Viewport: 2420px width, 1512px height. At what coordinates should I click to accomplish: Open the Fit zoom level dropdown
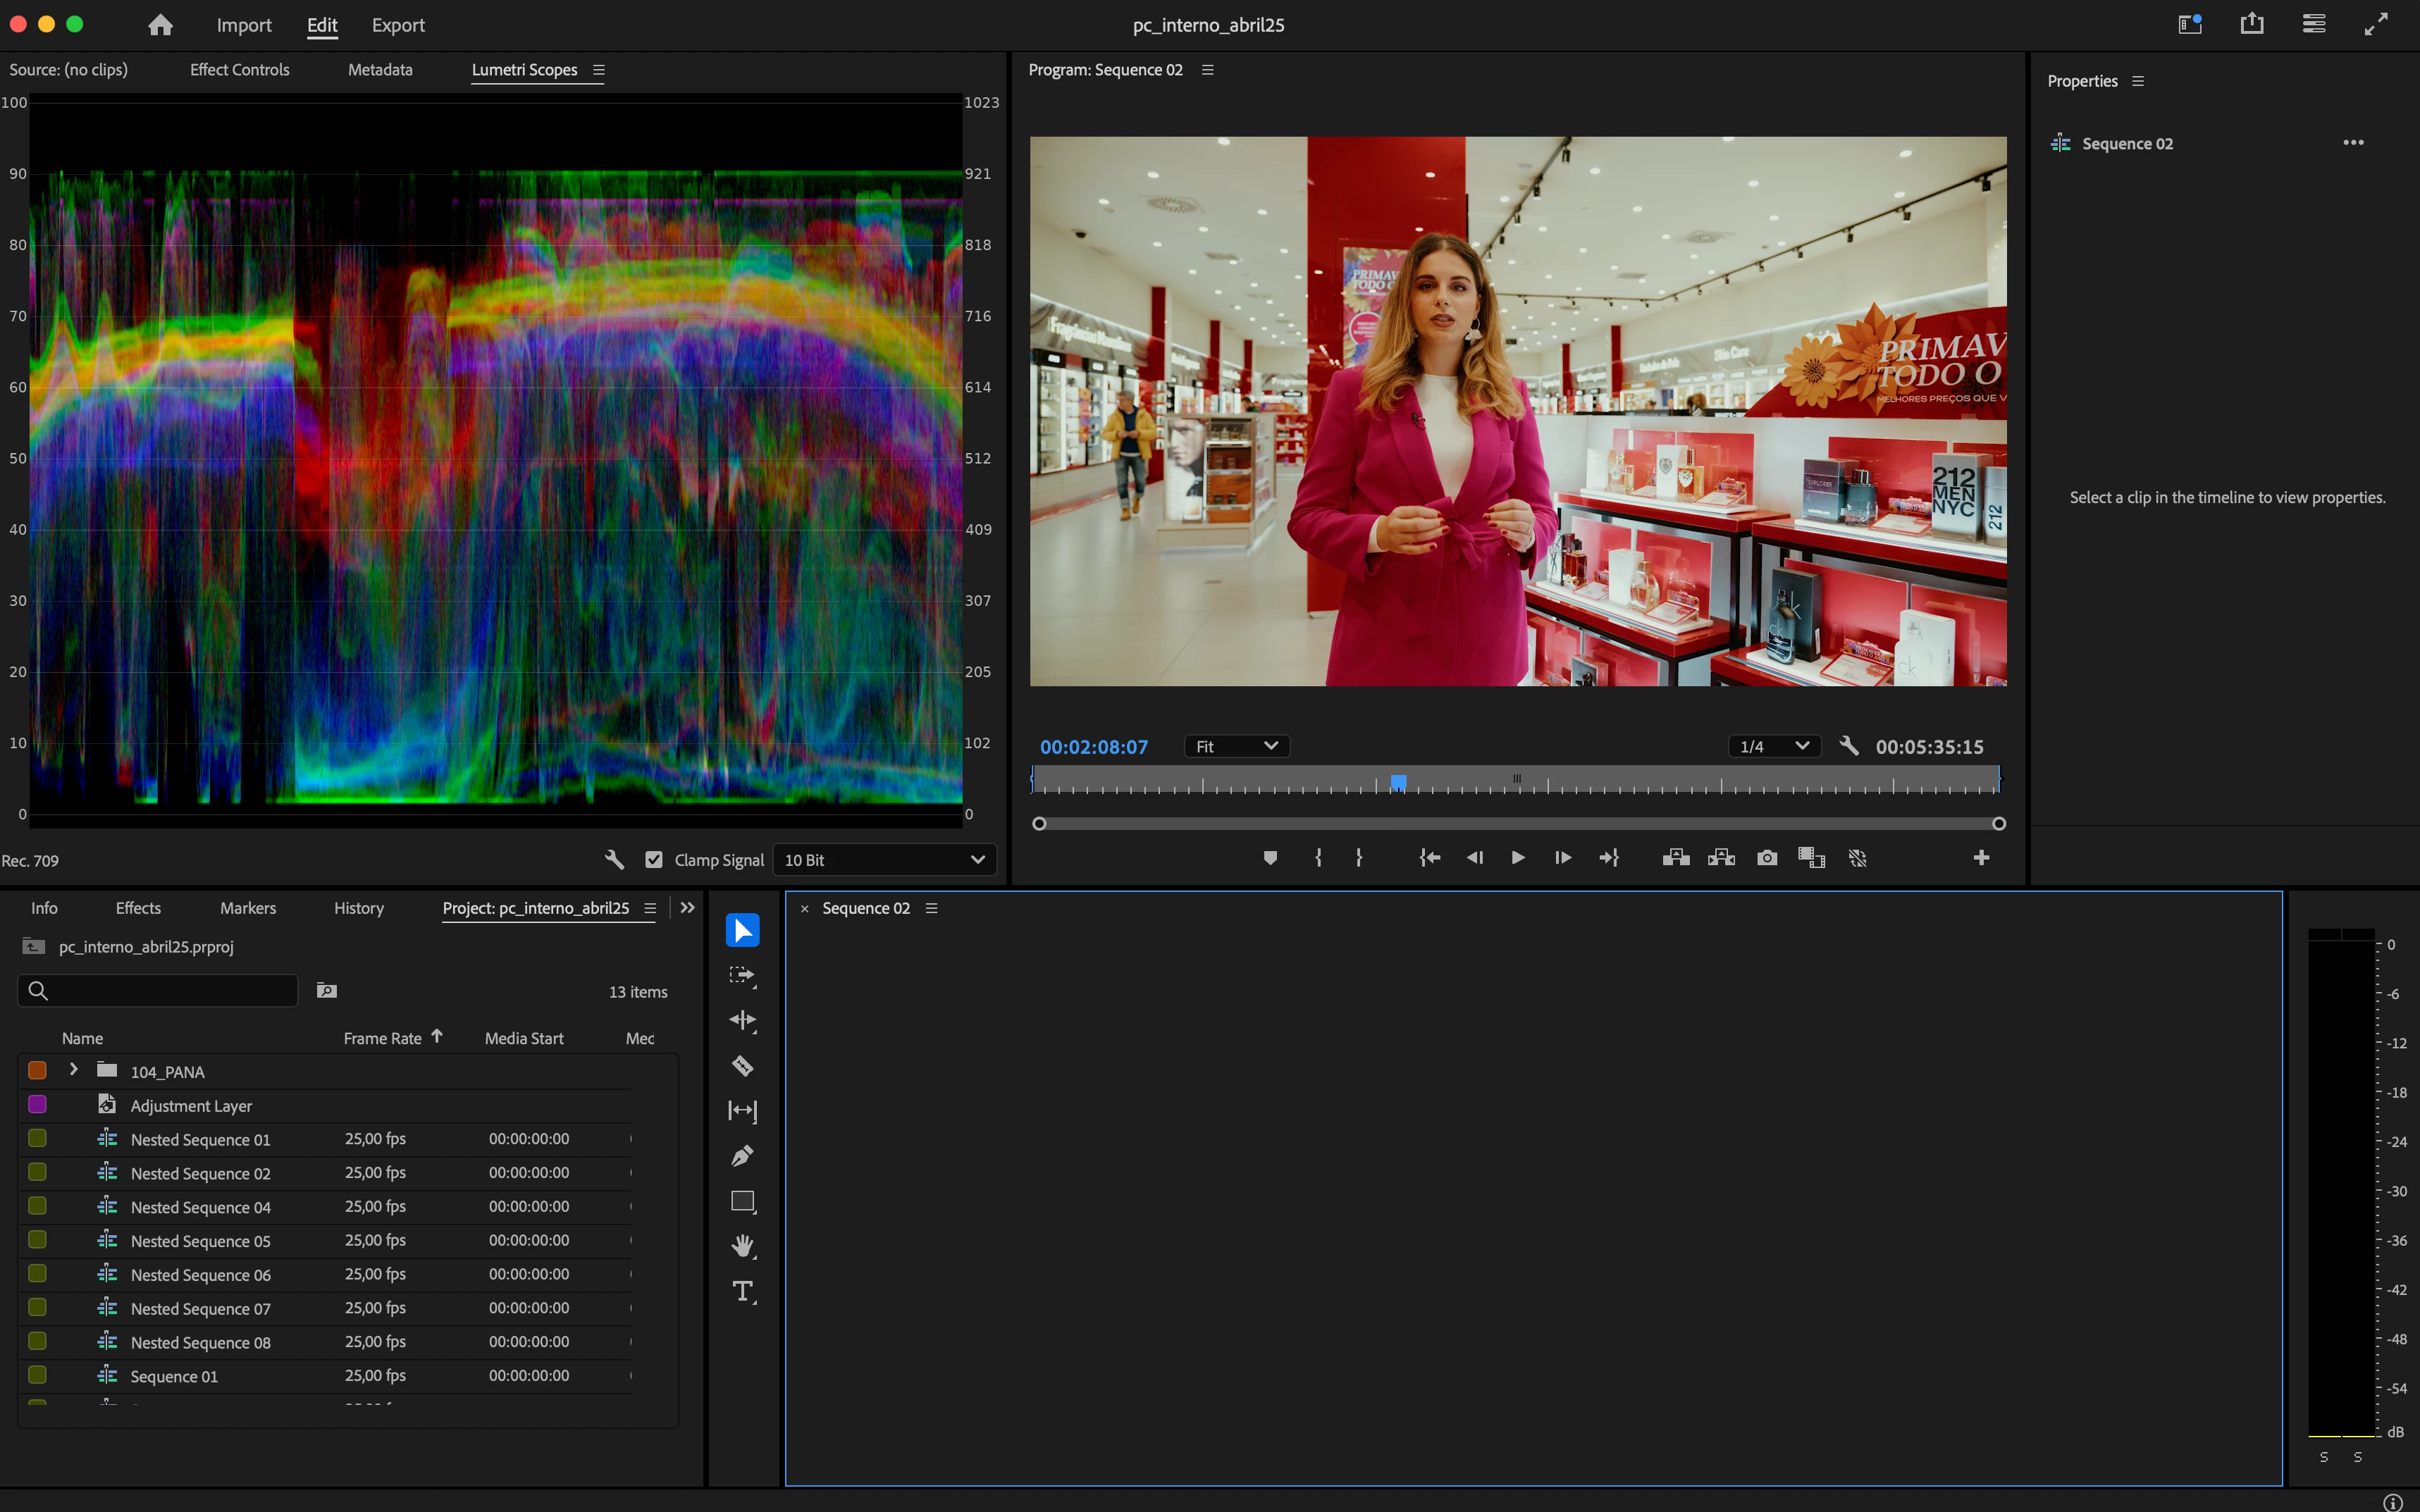click(1236, 747)
